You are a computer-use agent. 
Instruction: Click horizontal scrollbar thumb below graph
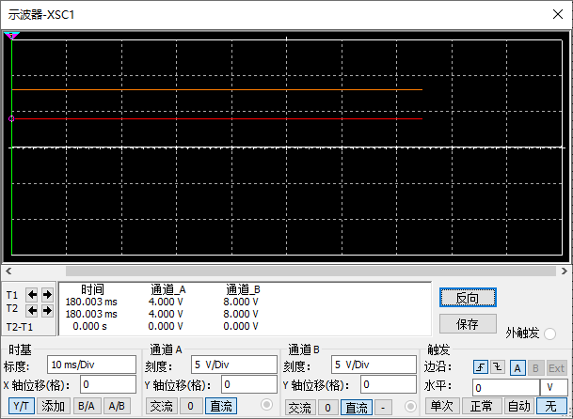click(310, 271)
